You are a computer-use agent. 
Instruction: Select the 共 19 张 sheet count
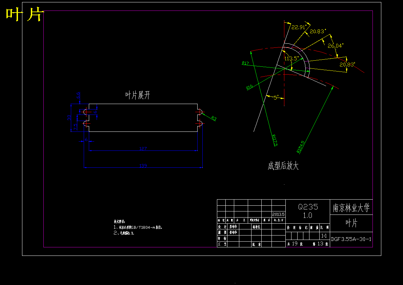pos(295,244)
